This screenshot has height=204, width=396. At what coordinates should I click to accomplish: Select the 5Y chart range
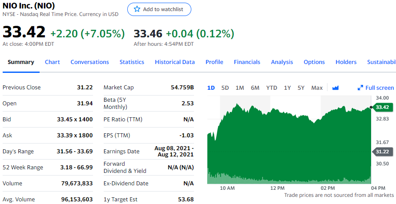[x=301, y=88]
